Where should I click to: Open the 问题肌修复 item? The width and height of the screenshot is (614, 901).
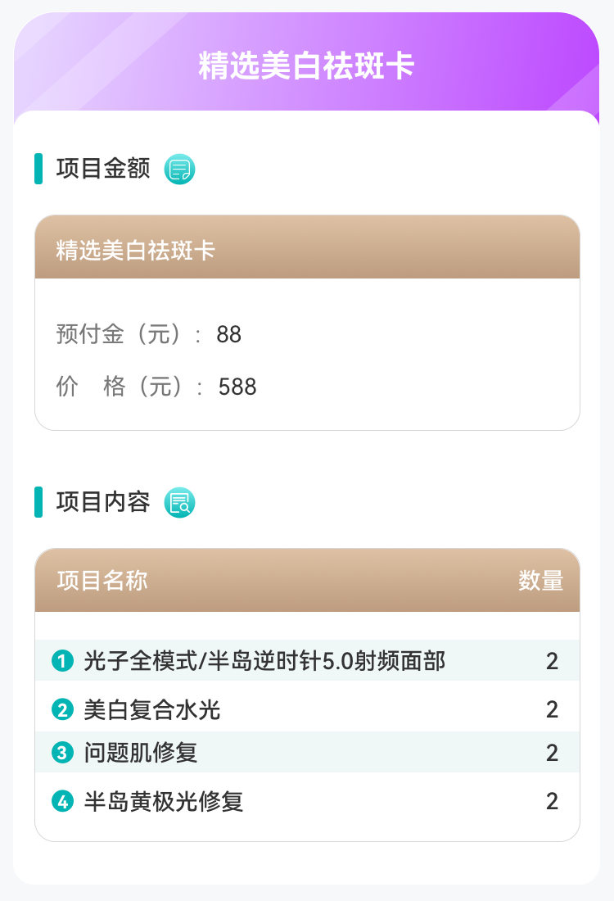click(141, 752)
